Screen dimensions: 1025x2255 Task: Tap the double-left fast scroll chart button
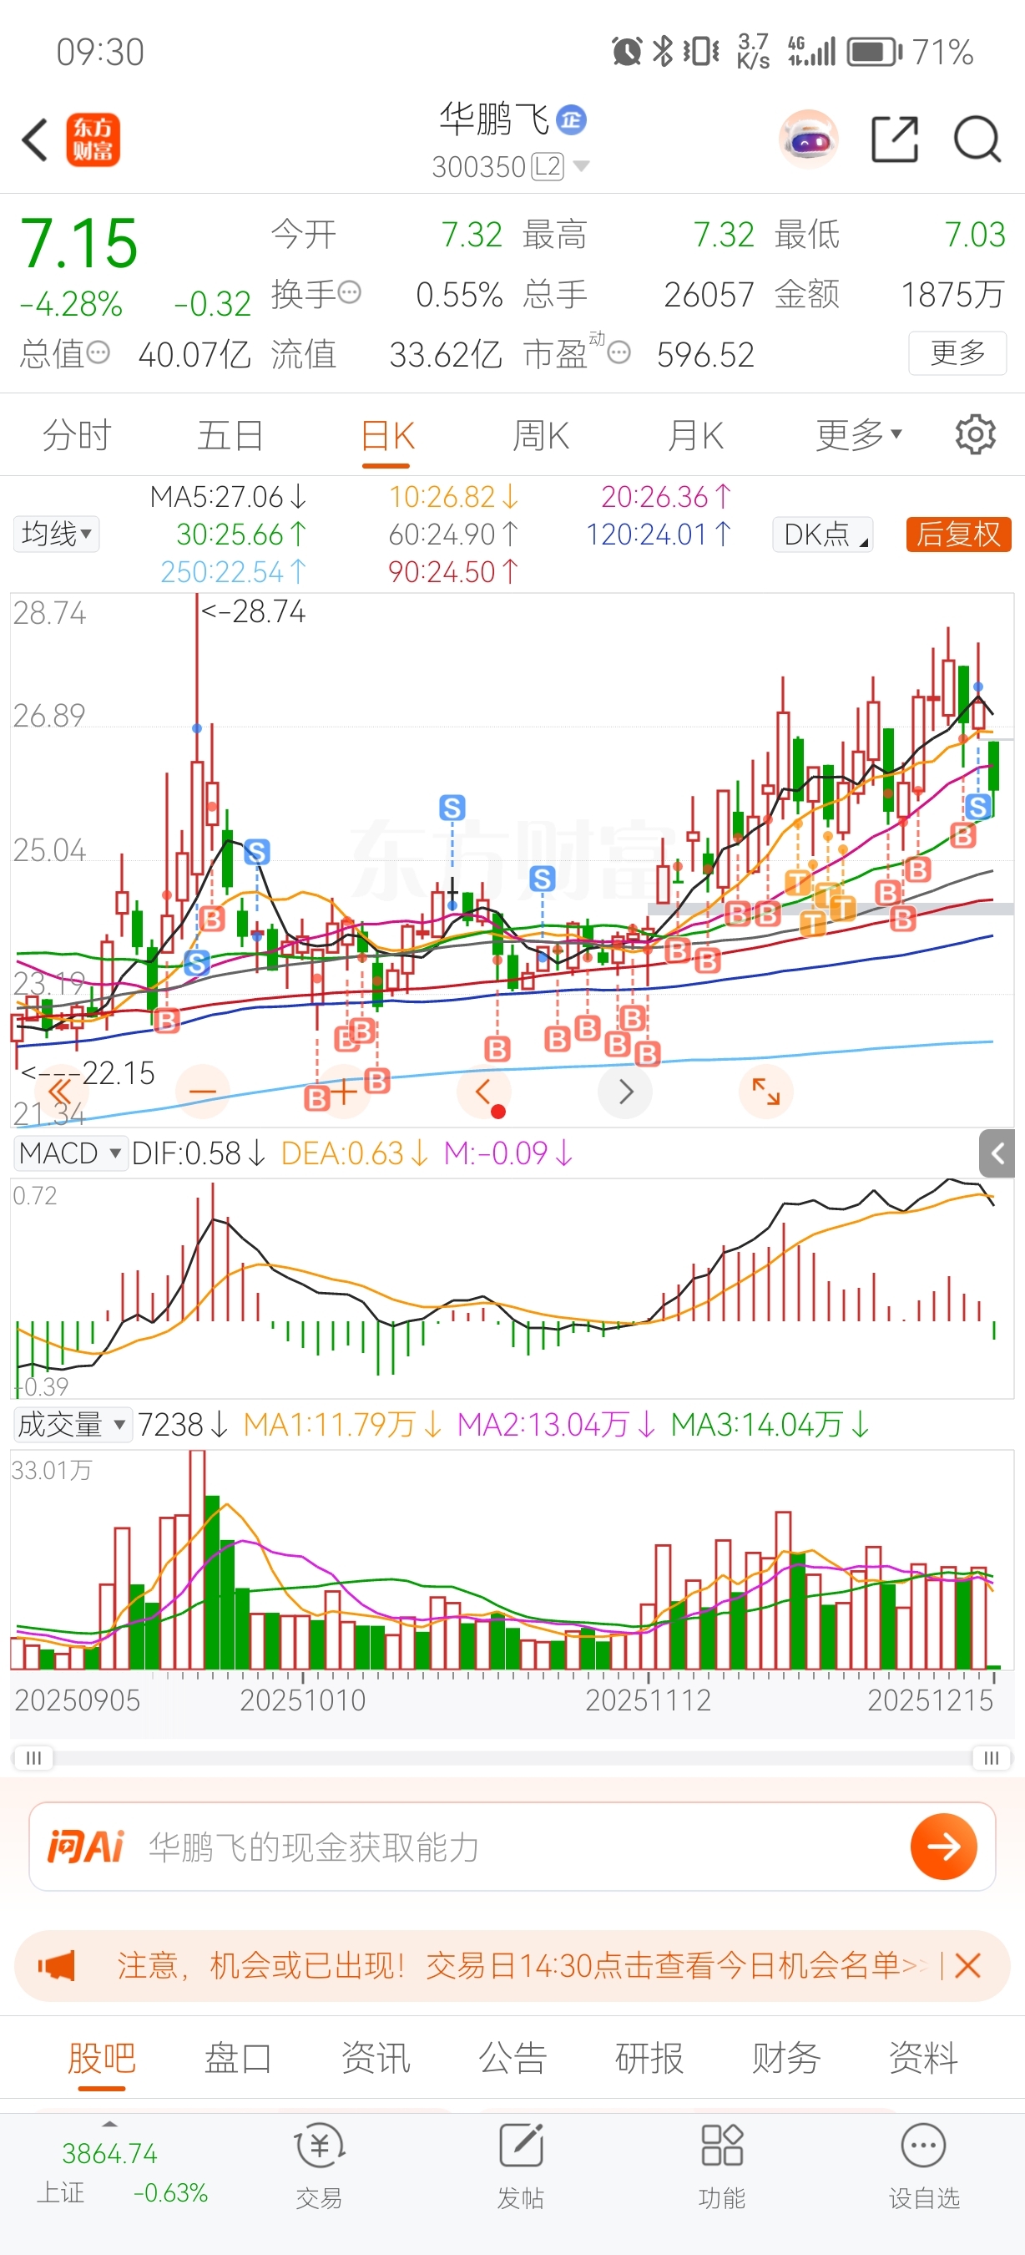click(59, 1092)
